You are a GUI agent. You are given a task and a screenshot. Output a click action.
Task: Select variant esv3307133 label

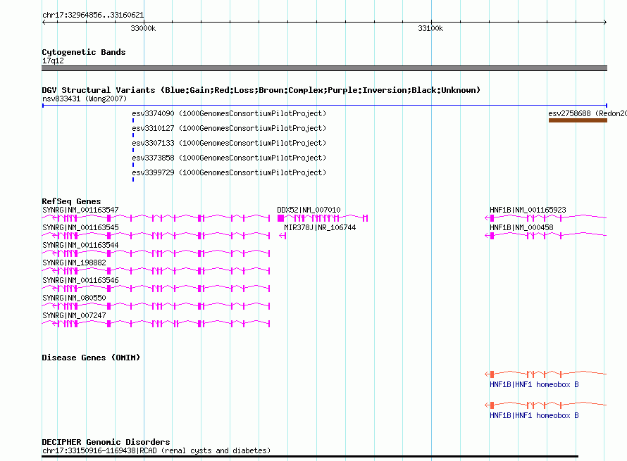pyautogui.click(x=229, y=143)
